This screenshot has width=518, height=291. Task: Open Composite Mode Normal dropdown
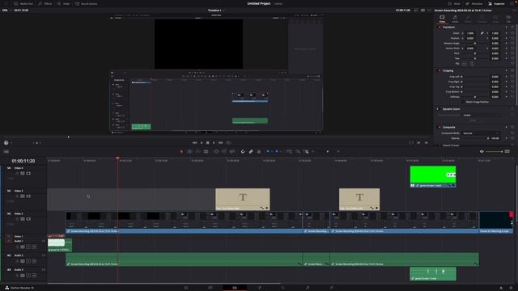481,133
